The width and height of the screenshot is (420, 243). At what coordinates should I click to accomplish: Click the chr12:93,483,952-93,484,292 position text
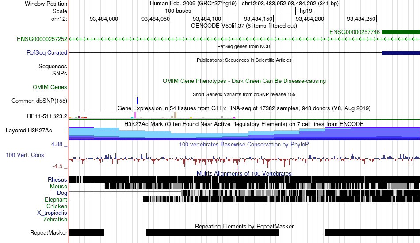click(290, 4)
